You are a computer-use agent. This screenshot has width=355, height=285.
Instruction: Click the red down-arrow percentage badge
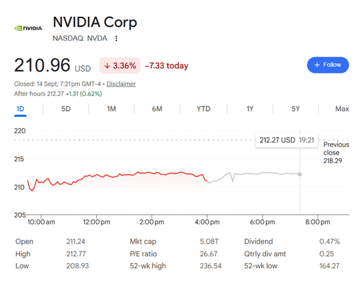120,66
